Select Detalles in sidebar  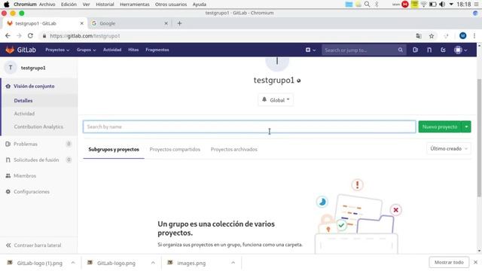tap(23, 100)
